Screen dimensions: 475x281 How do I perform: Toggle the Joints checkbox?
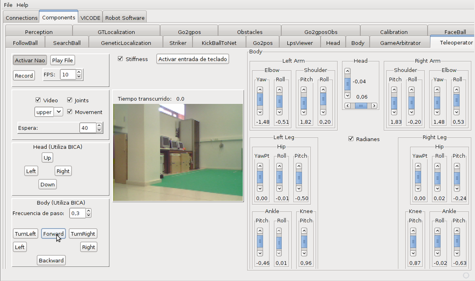70,100
